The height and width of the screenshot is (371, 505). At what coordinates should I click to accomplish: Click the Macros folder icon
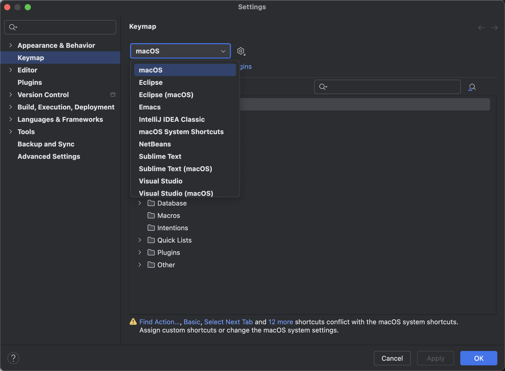pyautogui.click(x=151, y=216)
